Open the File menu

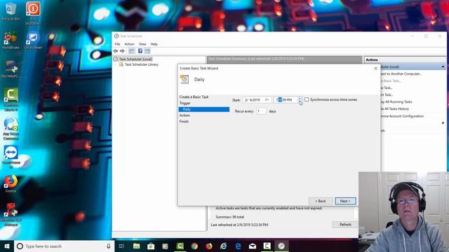117,44
